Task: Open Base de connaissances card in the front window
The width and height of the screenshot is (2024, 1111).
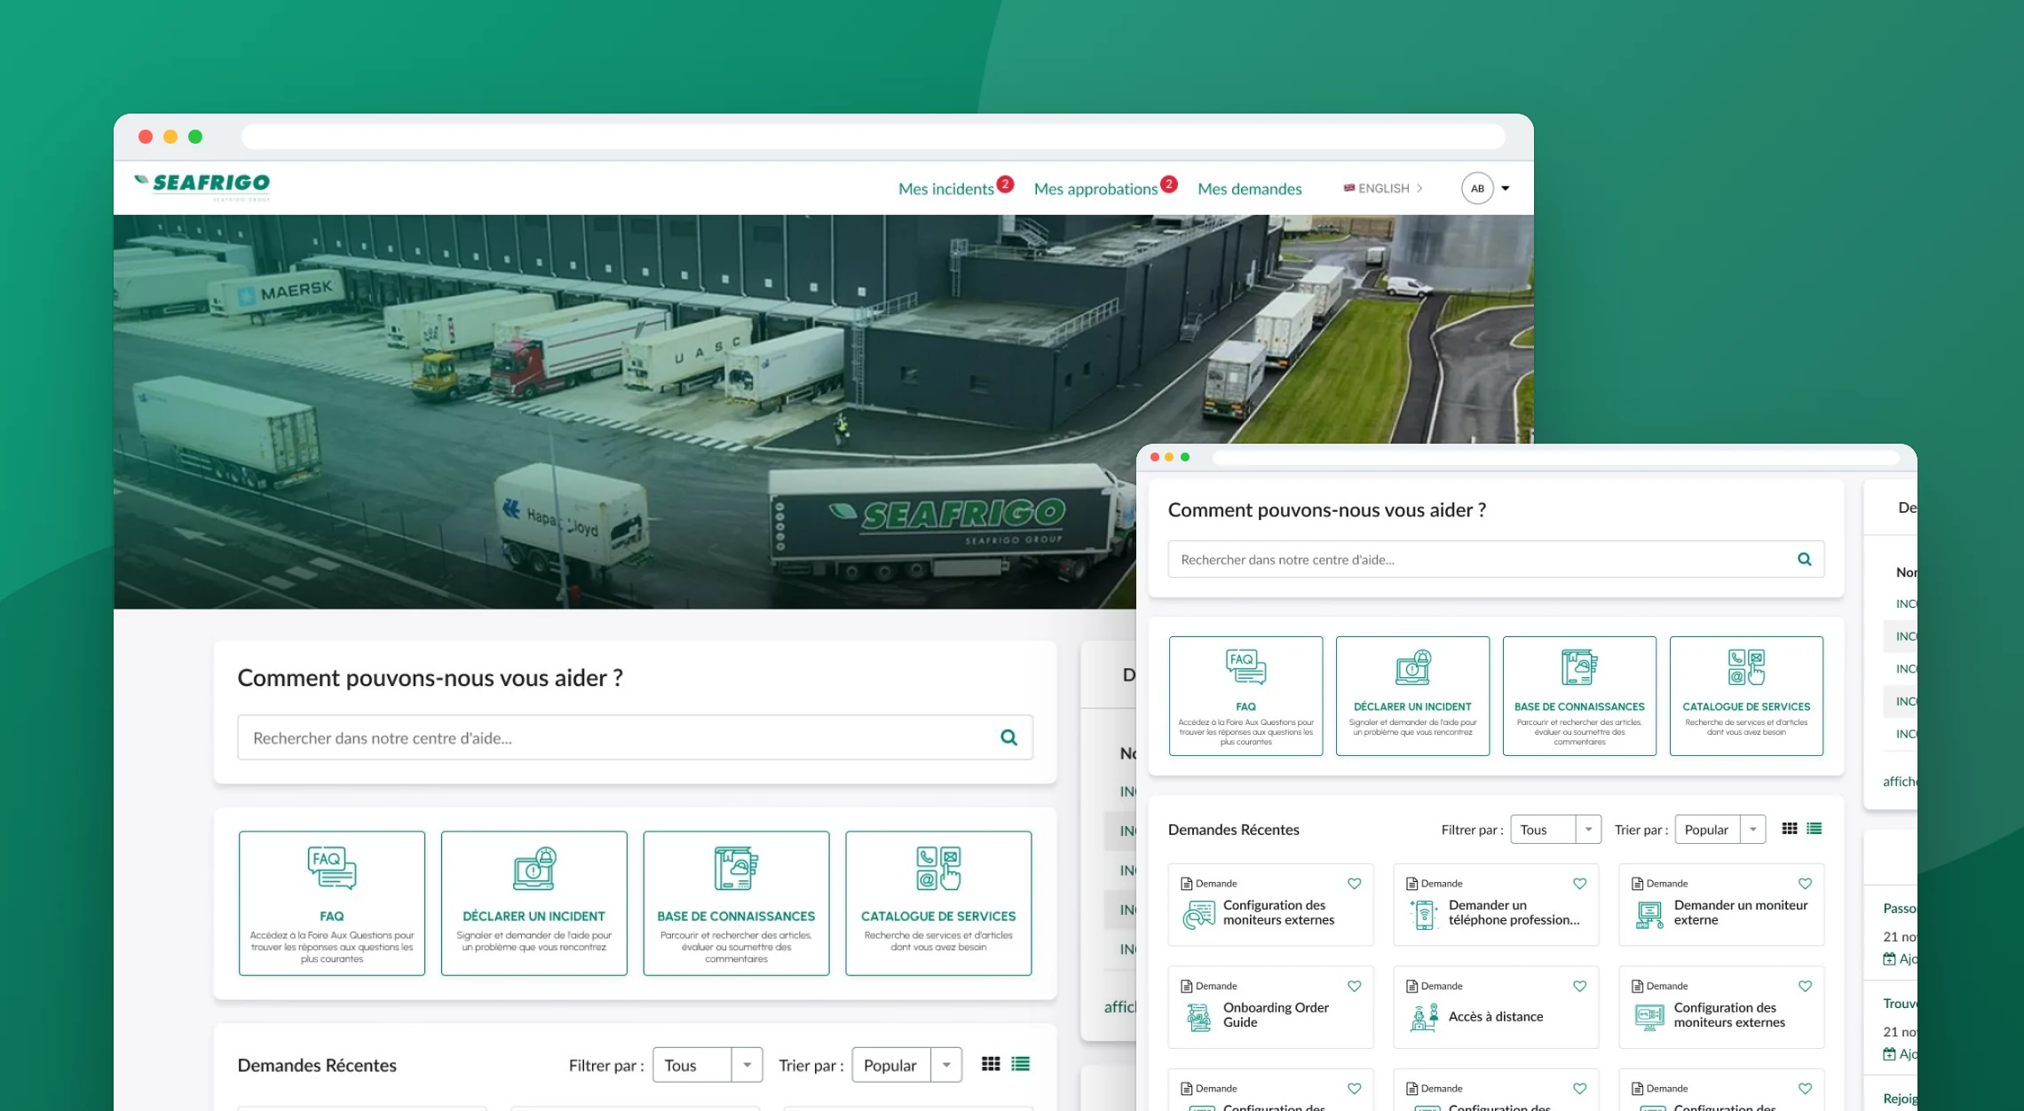Action: pos(1579,696)
